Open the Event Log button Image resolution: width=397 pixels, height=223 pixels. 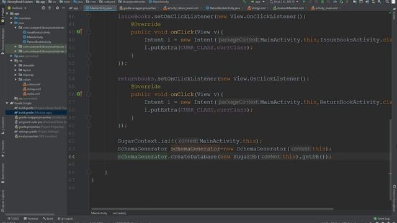pyautogui.click(x=382, y=219)
